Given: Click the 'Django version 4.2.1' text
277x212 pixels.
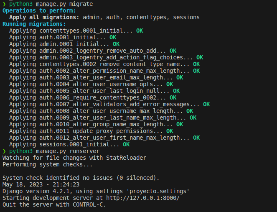Looking at the screenshot, I should pos(36,191).
